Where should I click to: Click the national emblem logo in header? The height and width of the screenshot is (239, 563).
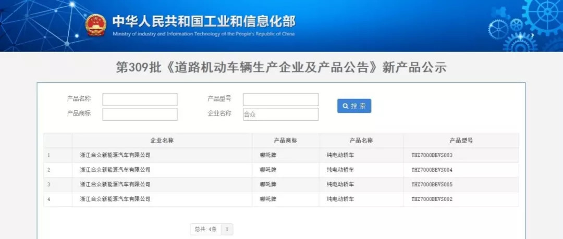(95, 25)
